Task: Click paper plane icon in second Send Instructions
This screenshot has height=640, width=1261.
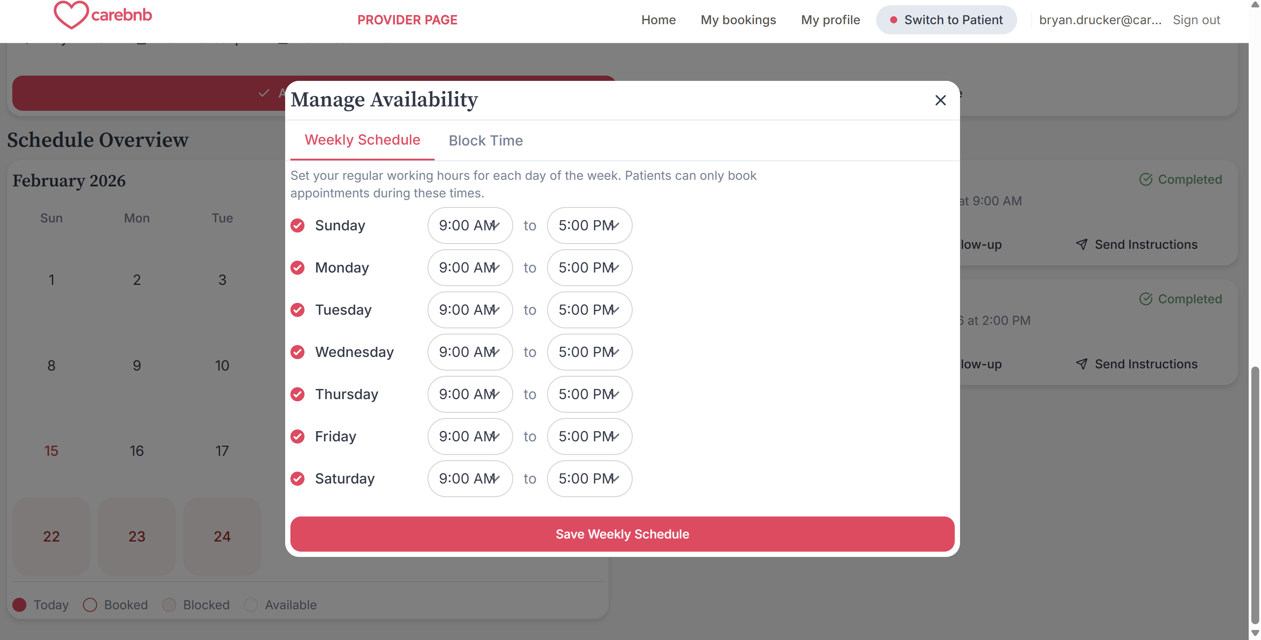Action: (x=1081, y=364)
